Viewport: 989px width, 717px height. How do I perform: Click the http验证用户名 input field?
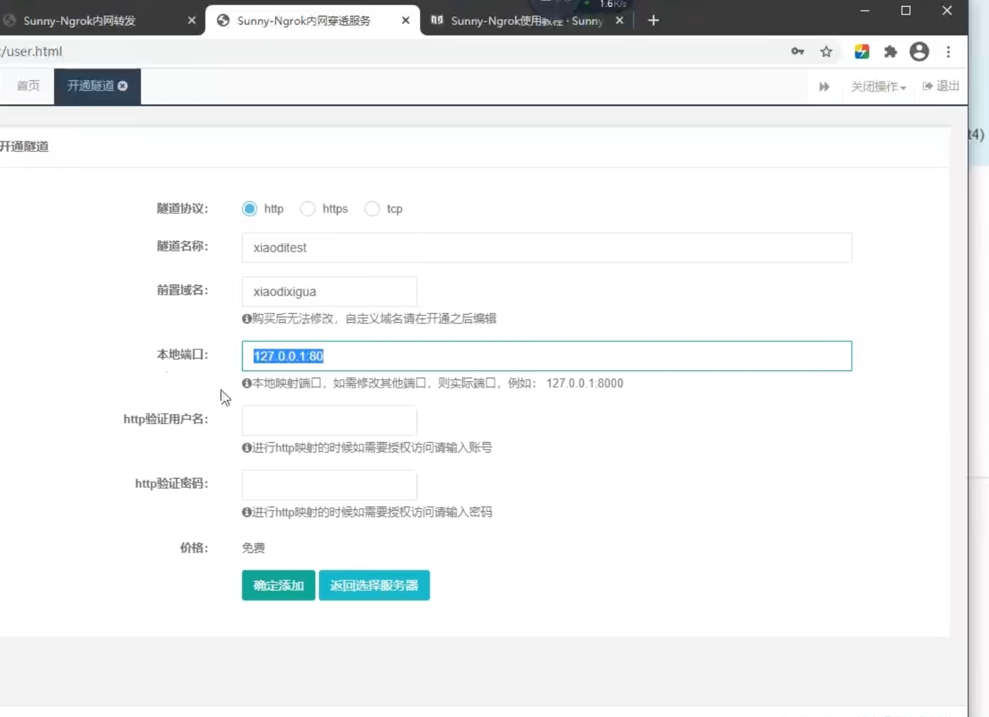[x=330, y=421]
